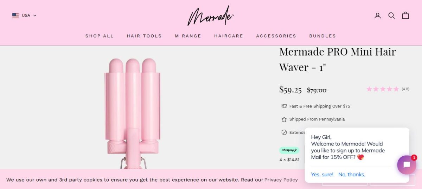Click the Mermade logo
Viewport: 422px width, 189px height.
pyautogui.click(x=211, y=16)
